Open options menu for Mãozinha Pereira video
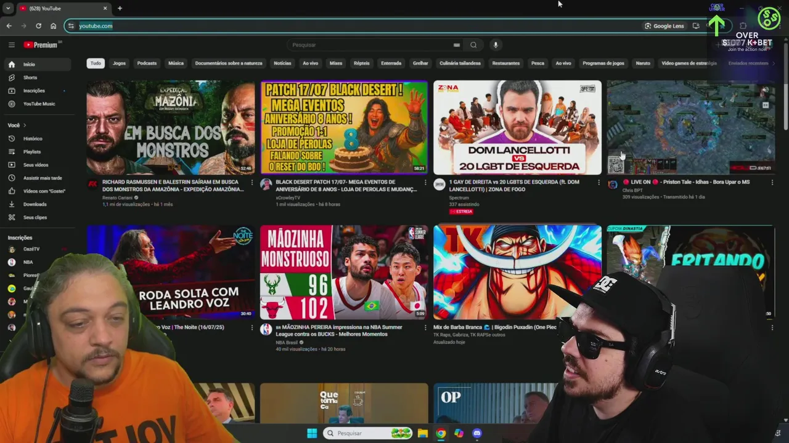The height and width of the screenshot is (443, 789). (425, 327)
